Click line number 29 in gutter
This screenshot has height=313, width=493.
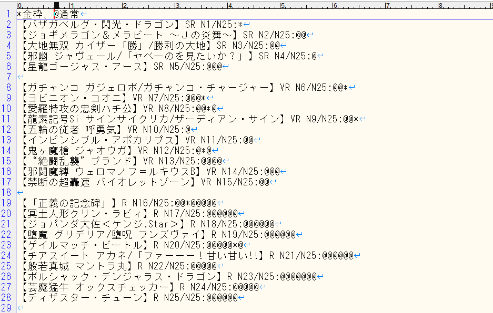6,308
